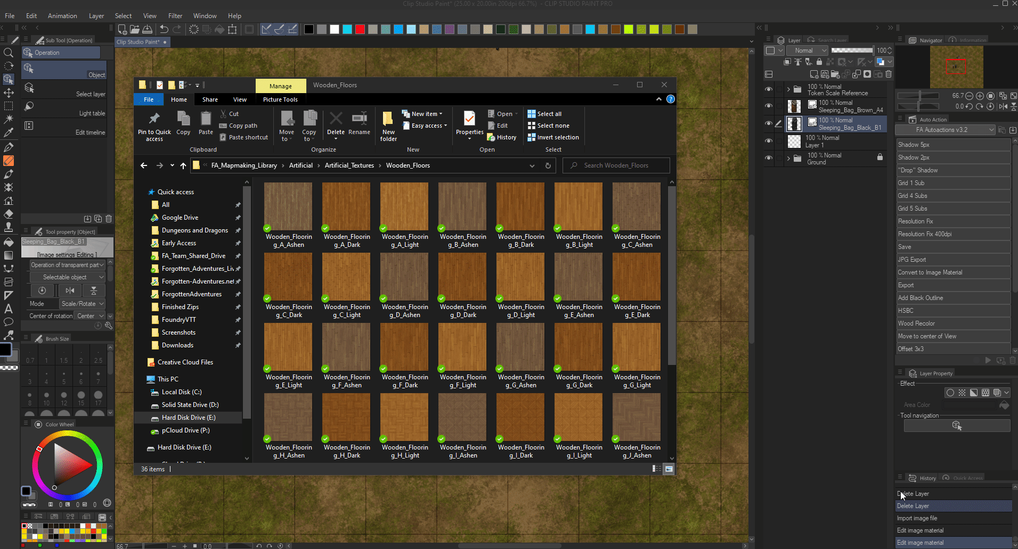Switch to the Picture Tools tab
The height and width of the screenshot is (549, 1018).
[x=280, y=99]
